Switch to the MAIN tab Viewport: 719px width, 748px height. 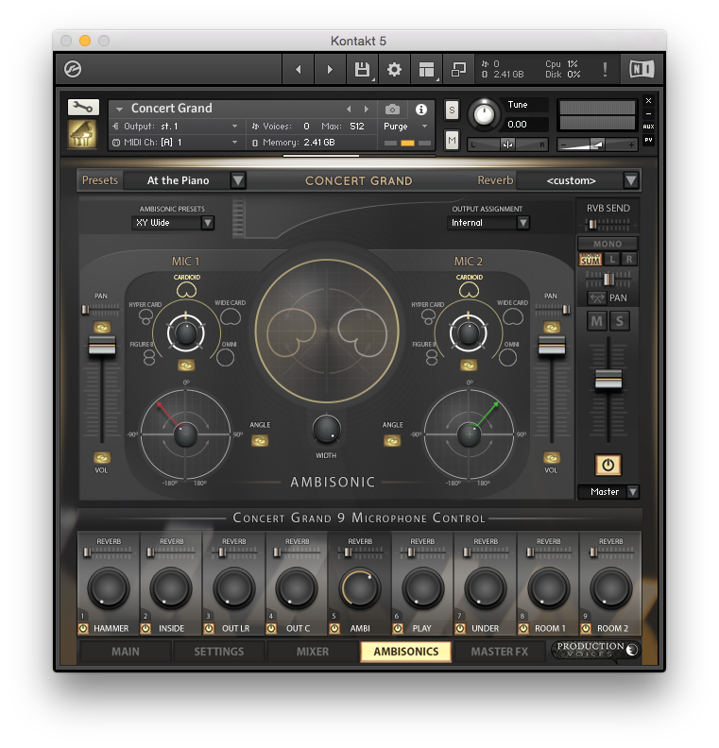coord(126,652)
